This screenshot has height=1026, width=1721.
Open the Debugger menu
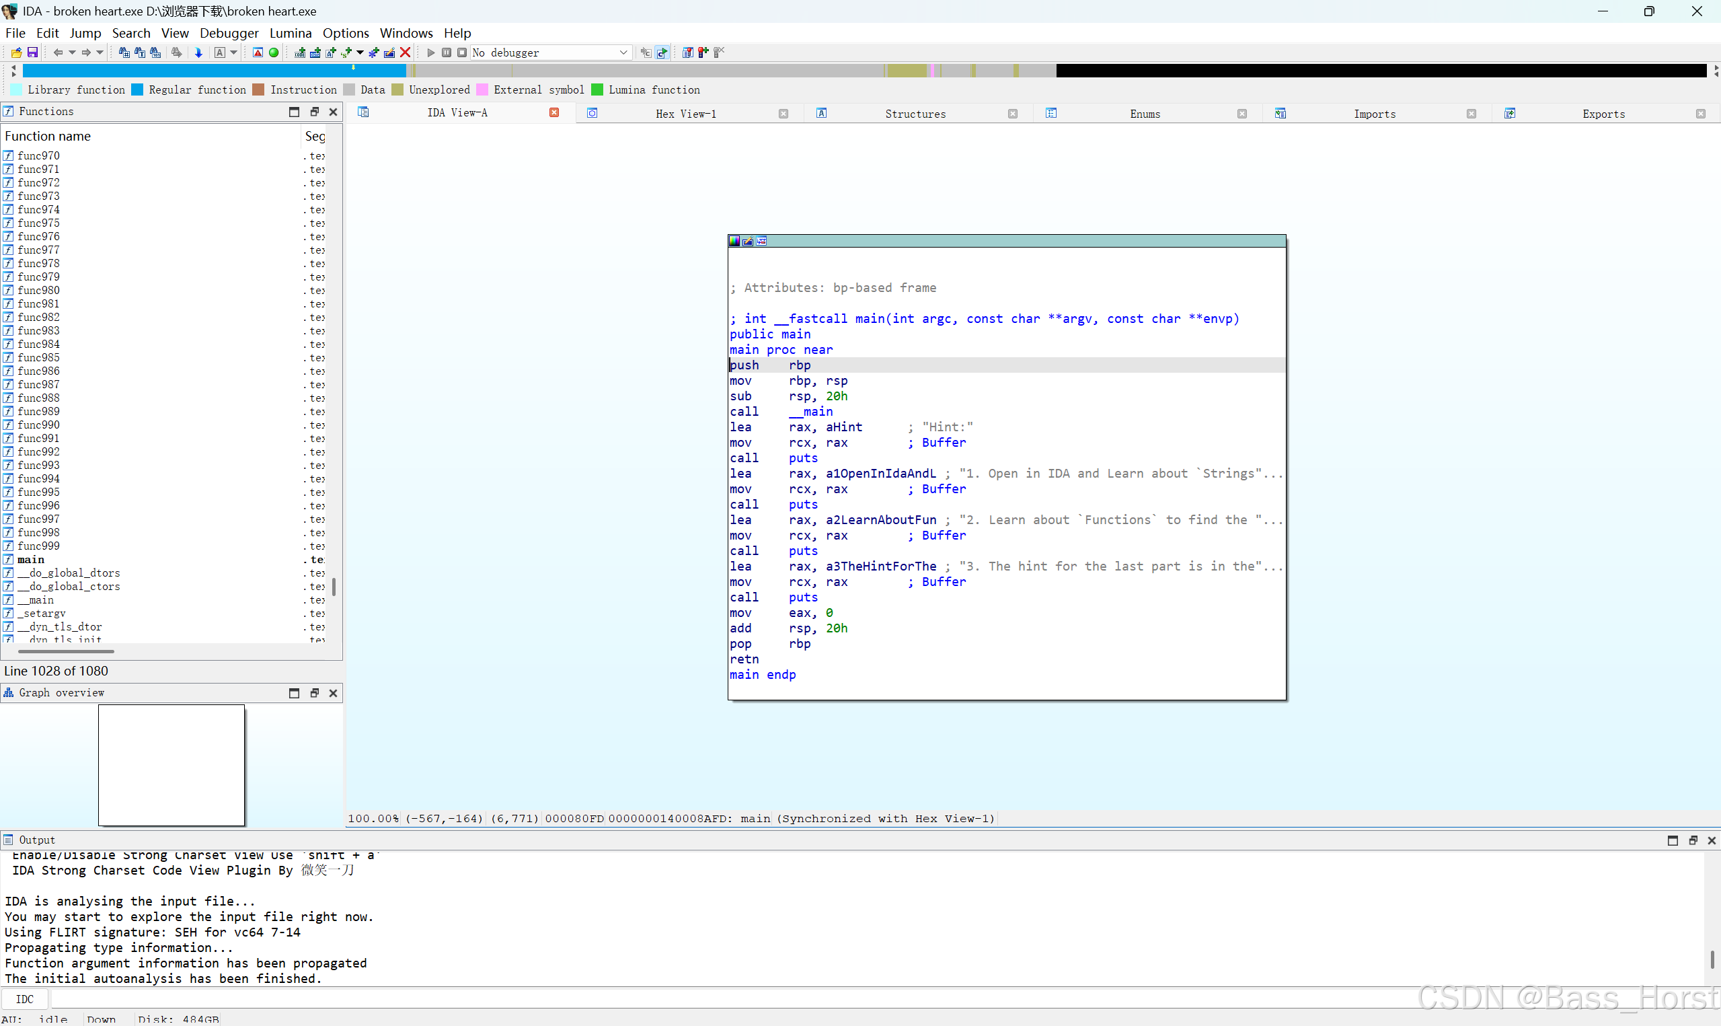(x=229, y=33)
